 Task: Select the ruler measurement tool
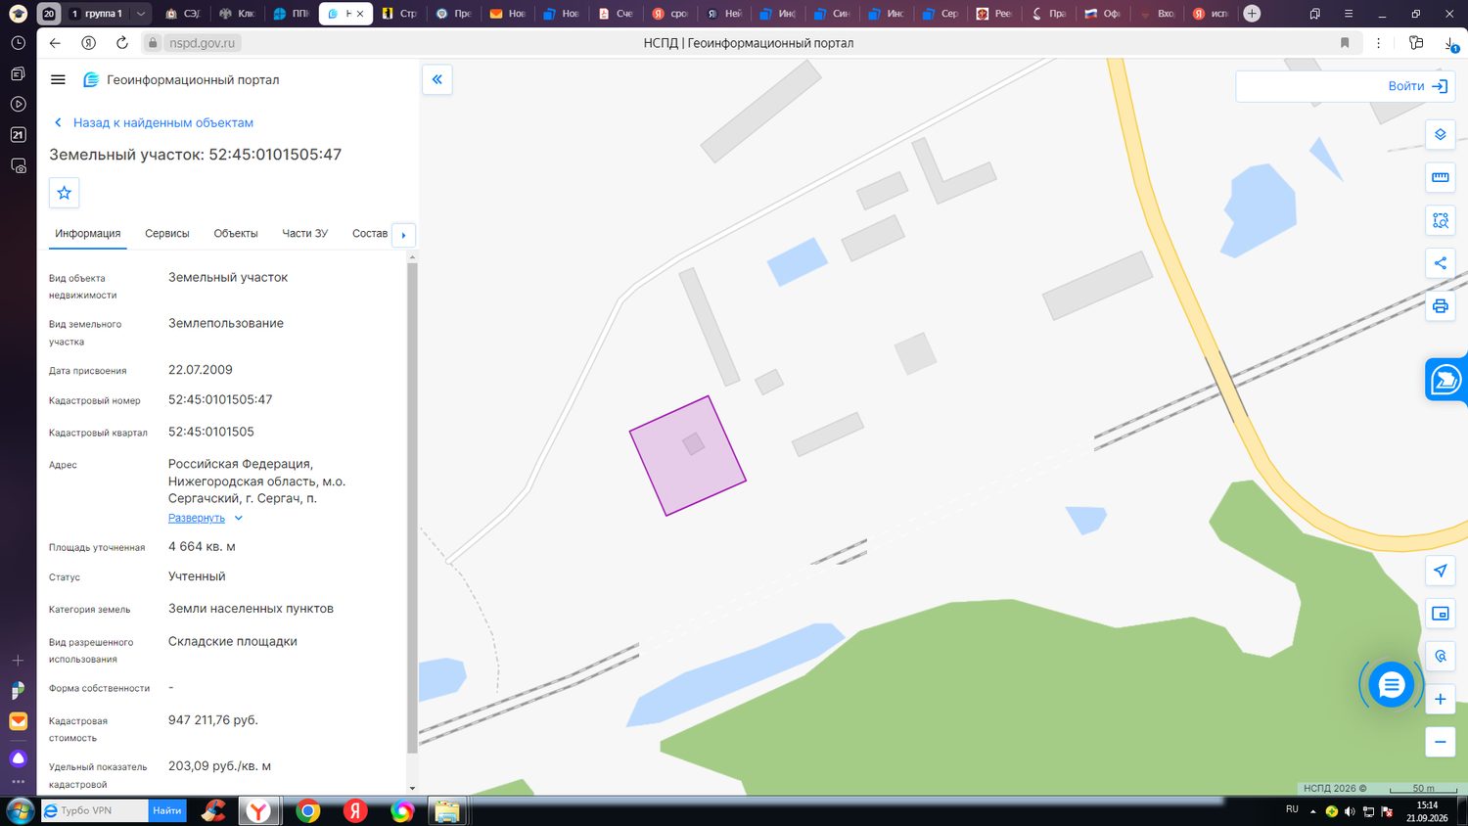coord(1440,177)
